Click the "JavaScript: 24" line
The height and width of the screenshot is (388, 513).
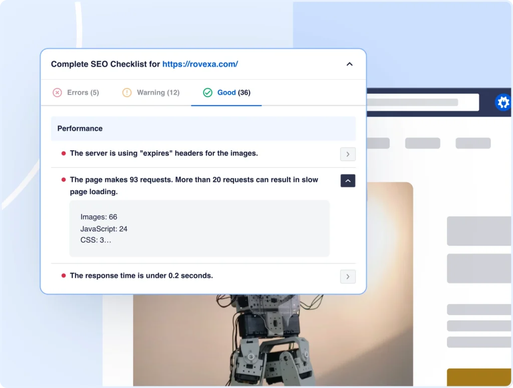104,229
